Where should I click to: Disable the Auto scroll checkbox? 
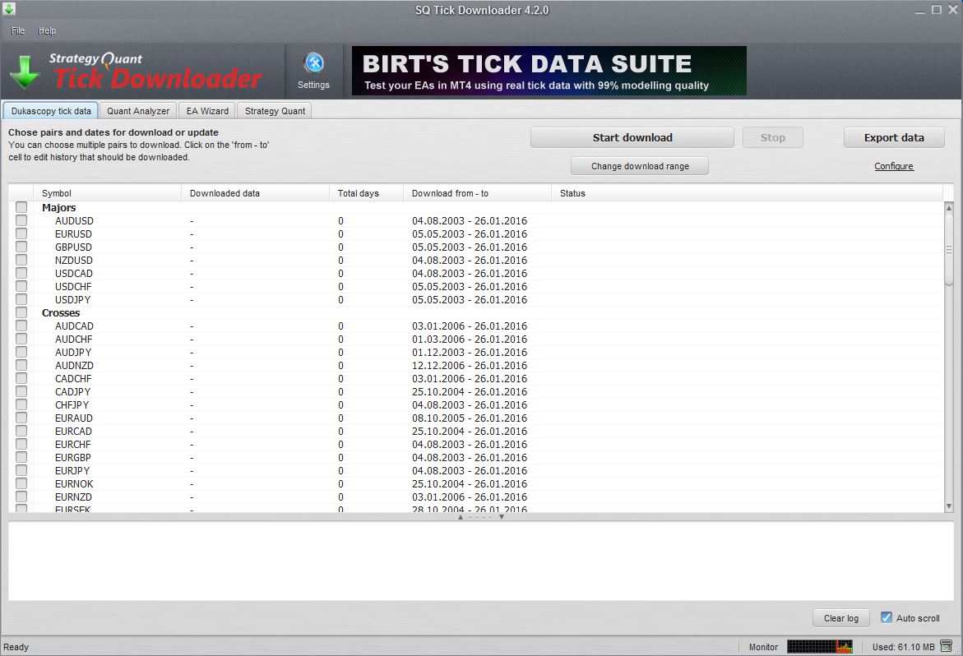tap(886, 617)
